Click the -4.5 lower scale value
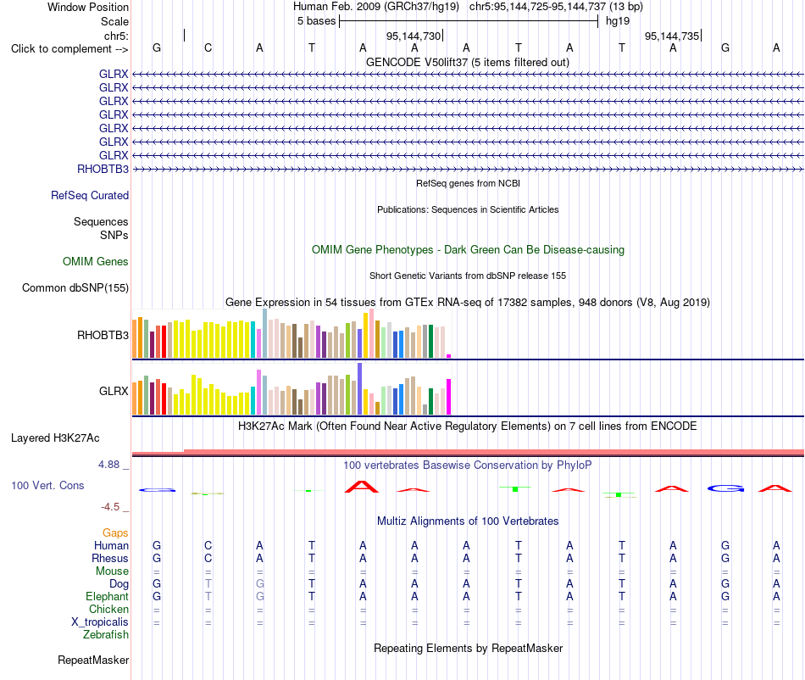This screenshot has width=805, height=680. [110, 507]
